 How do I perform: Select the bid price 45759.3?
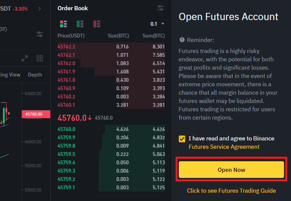(67, 171)
